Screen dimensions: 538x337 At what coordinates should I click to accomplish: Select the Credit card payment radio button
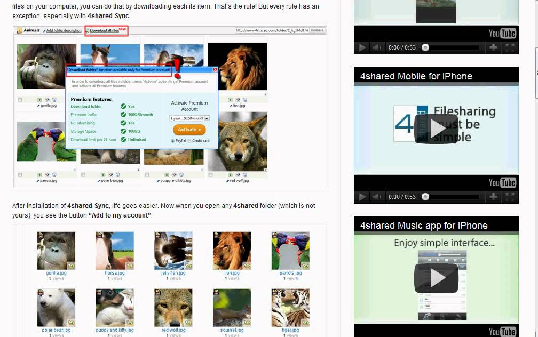tap(189, 141)
